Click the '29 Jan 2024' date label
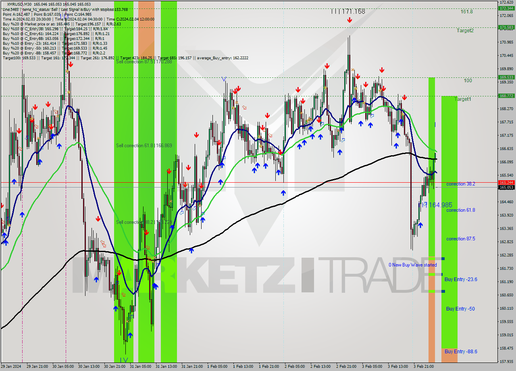Screen dimensions: 516x371 click(x=12, y=367)
